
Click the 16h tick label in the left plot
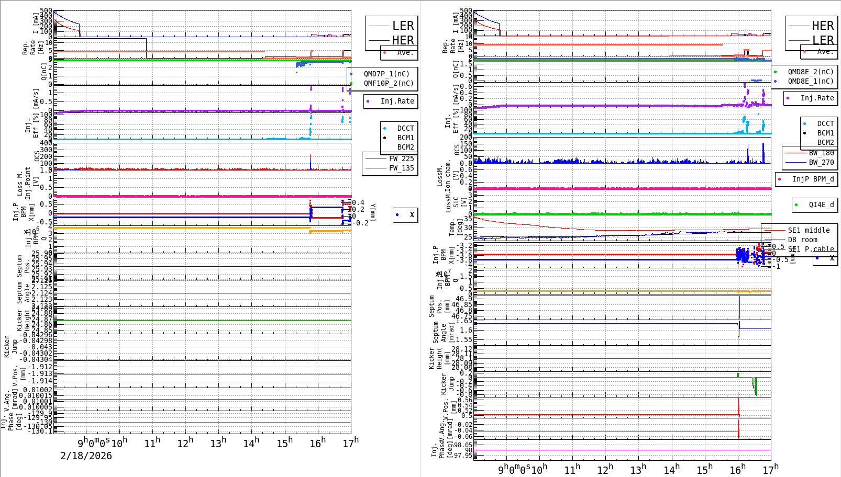click(318, 442)
